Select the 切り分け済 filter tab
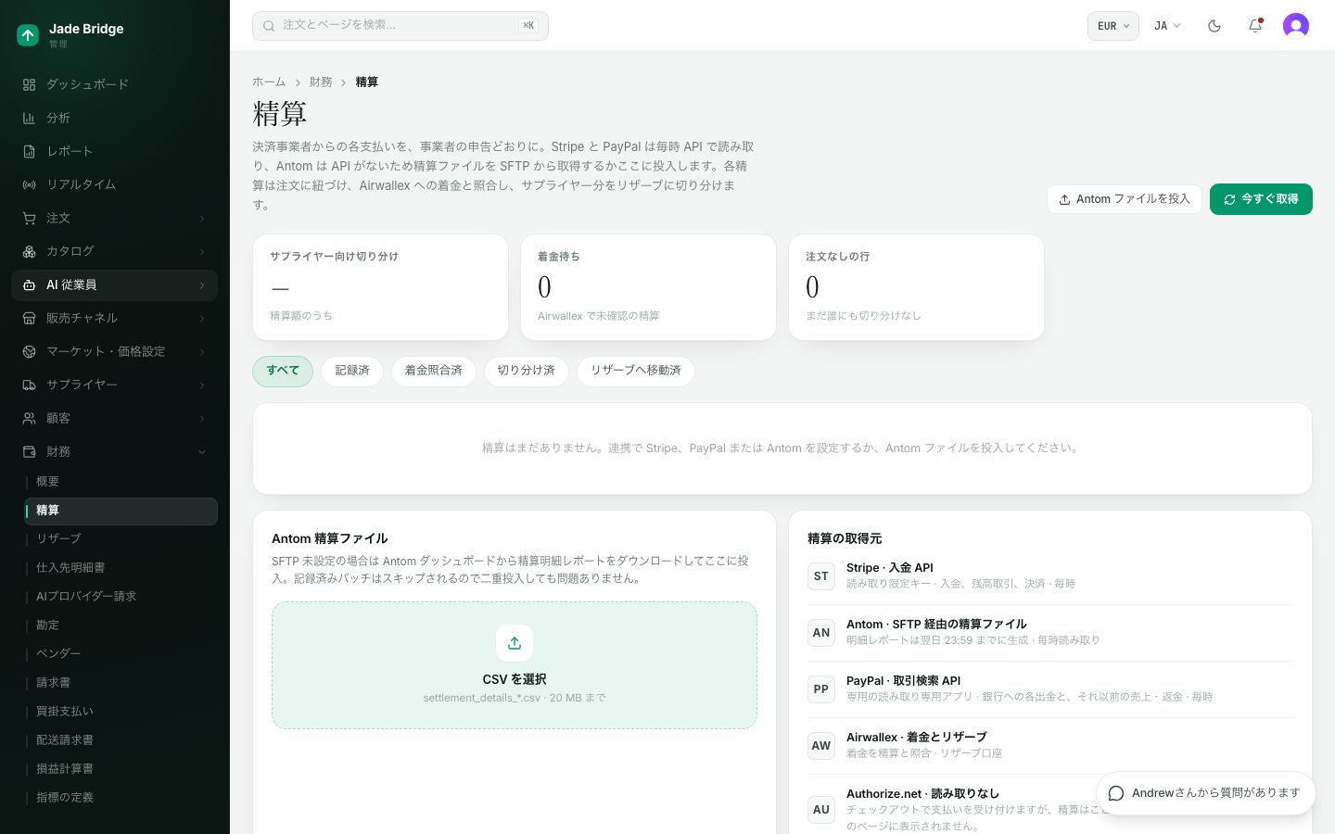 [x=527, y=371]
